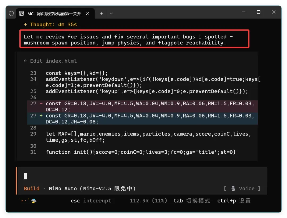The image size is (287, 218).
Task: Click ctrl+p 设置 settings hint
Action: (234, 201)
